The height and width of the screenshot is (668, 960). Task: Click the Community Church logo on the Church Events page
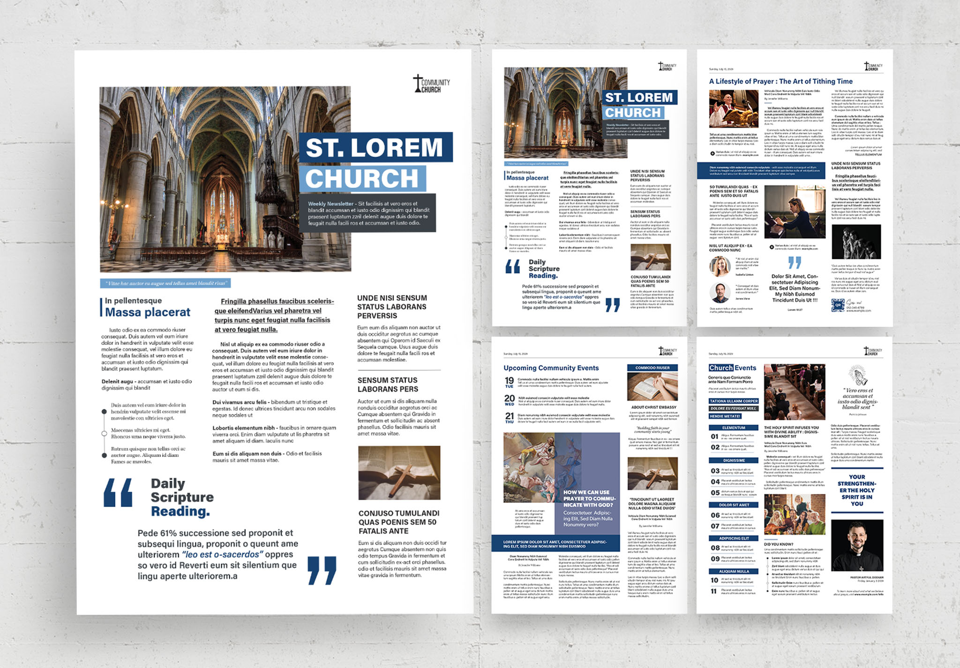tap(873, 351)
